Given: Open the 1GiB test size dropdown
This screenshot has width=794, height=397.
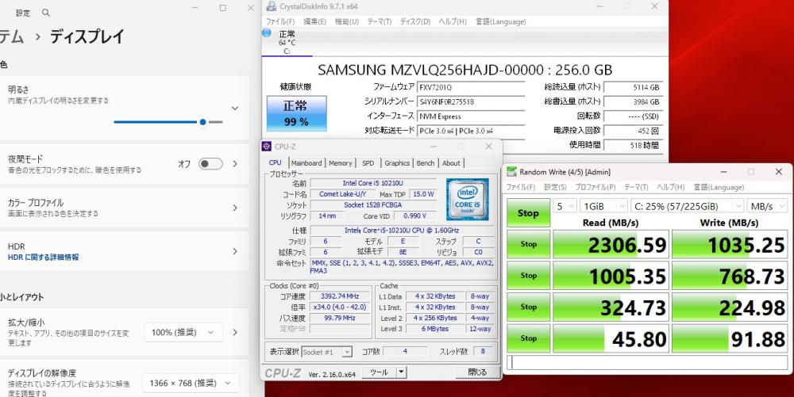Looking at the screenshot, I should click(603, 206).
